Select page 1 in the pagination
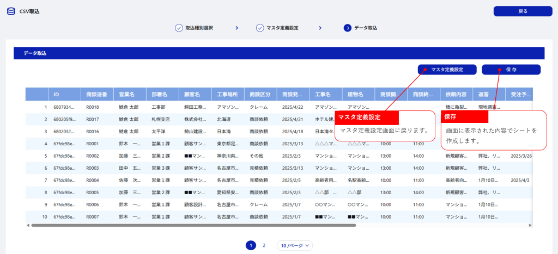Viewport: 558px width, 254px height. [251, 245]
